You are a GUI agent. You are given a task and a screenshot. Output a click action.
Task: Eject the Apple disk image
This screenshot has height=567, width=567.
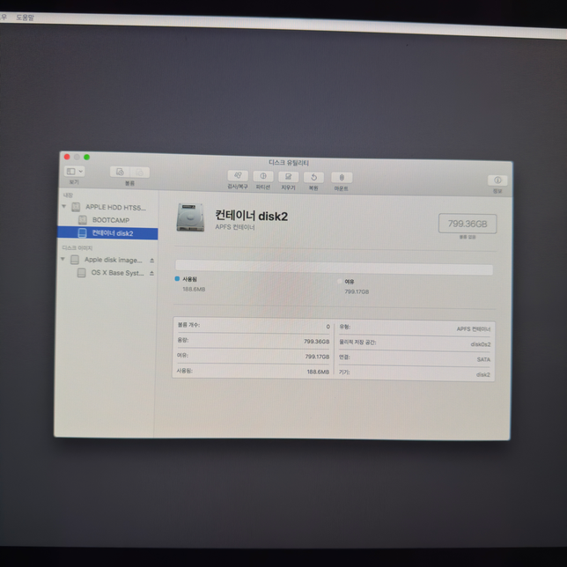(151, 261)
